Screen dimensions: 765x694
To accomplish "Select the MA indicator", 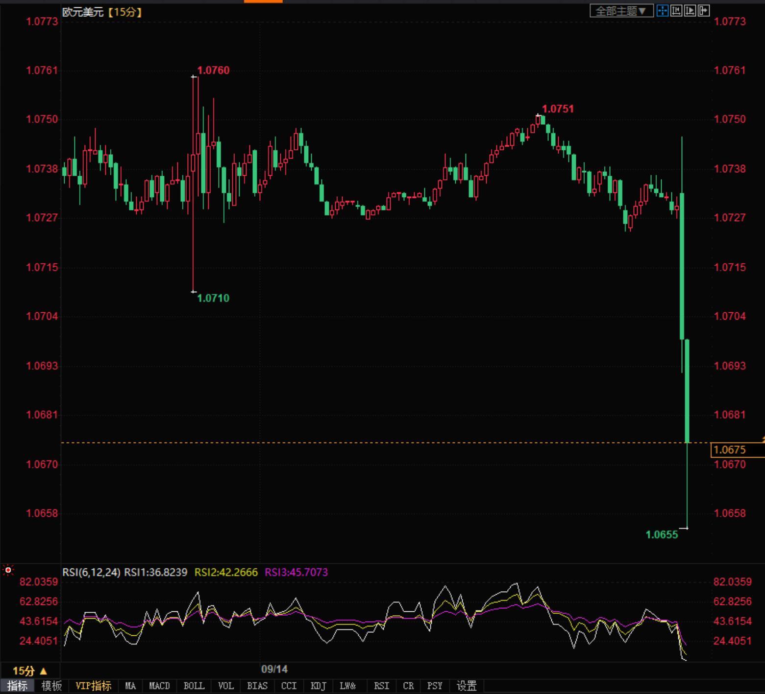I will (130, 686).
